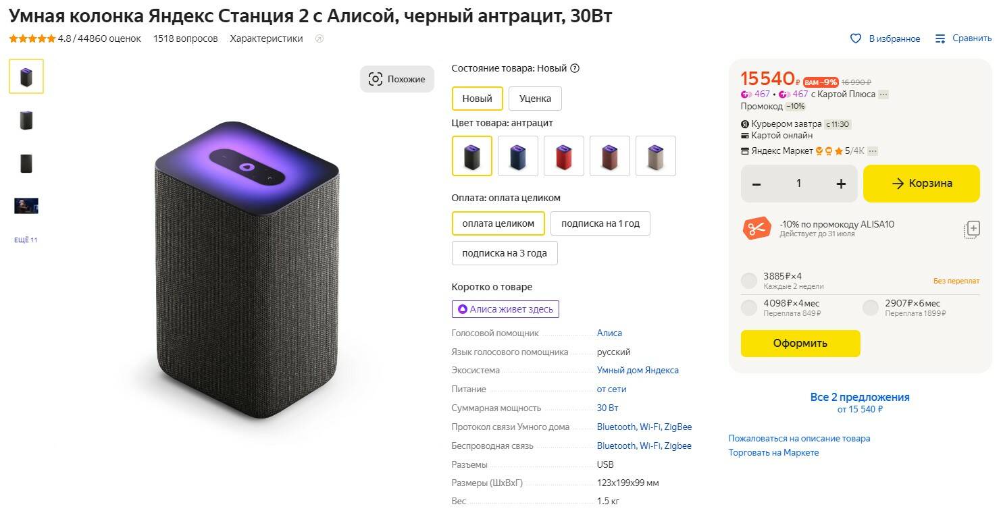This screenshot has height=513, width=1001.
Task: Switch payment to 'подписка на 1 год'
Action: tap(600, 223)
